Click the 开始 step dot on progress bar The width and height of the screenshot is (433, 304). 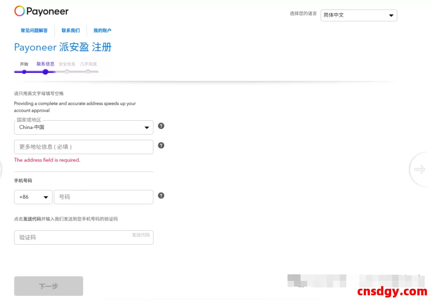24,71
